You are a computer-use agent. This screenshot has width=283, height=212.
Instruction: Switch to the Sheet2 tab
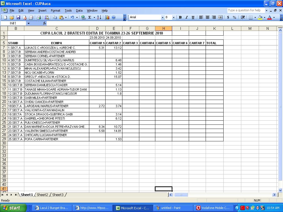(x=42, y=195)
